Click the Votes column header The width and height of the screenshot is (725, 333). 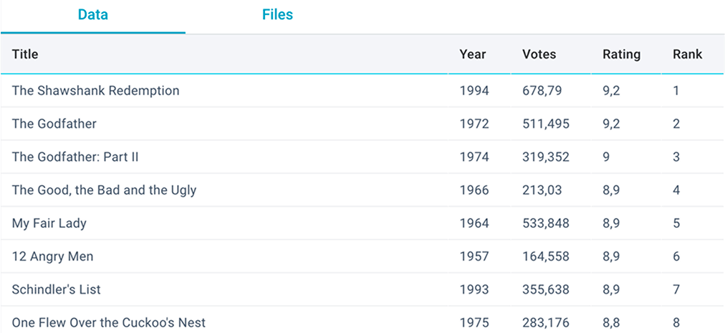tap(539, 54)
